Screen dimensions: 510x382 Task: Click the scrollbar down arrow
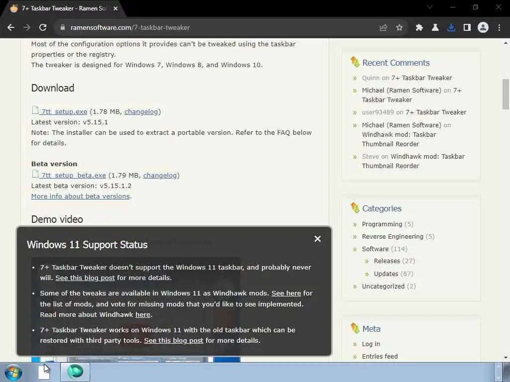pos(506,358)
